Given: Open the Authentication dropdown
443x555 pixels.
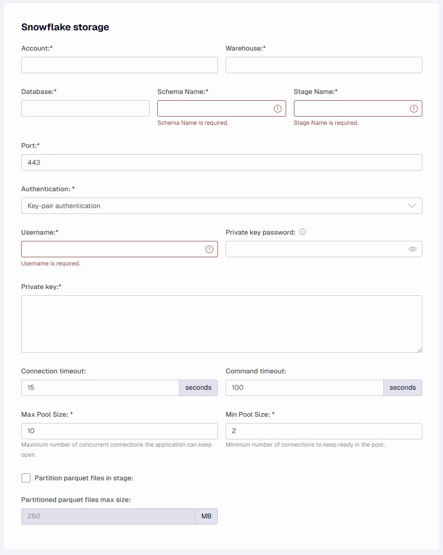Looking at the screenshot, I should click(x=221, y=206).
